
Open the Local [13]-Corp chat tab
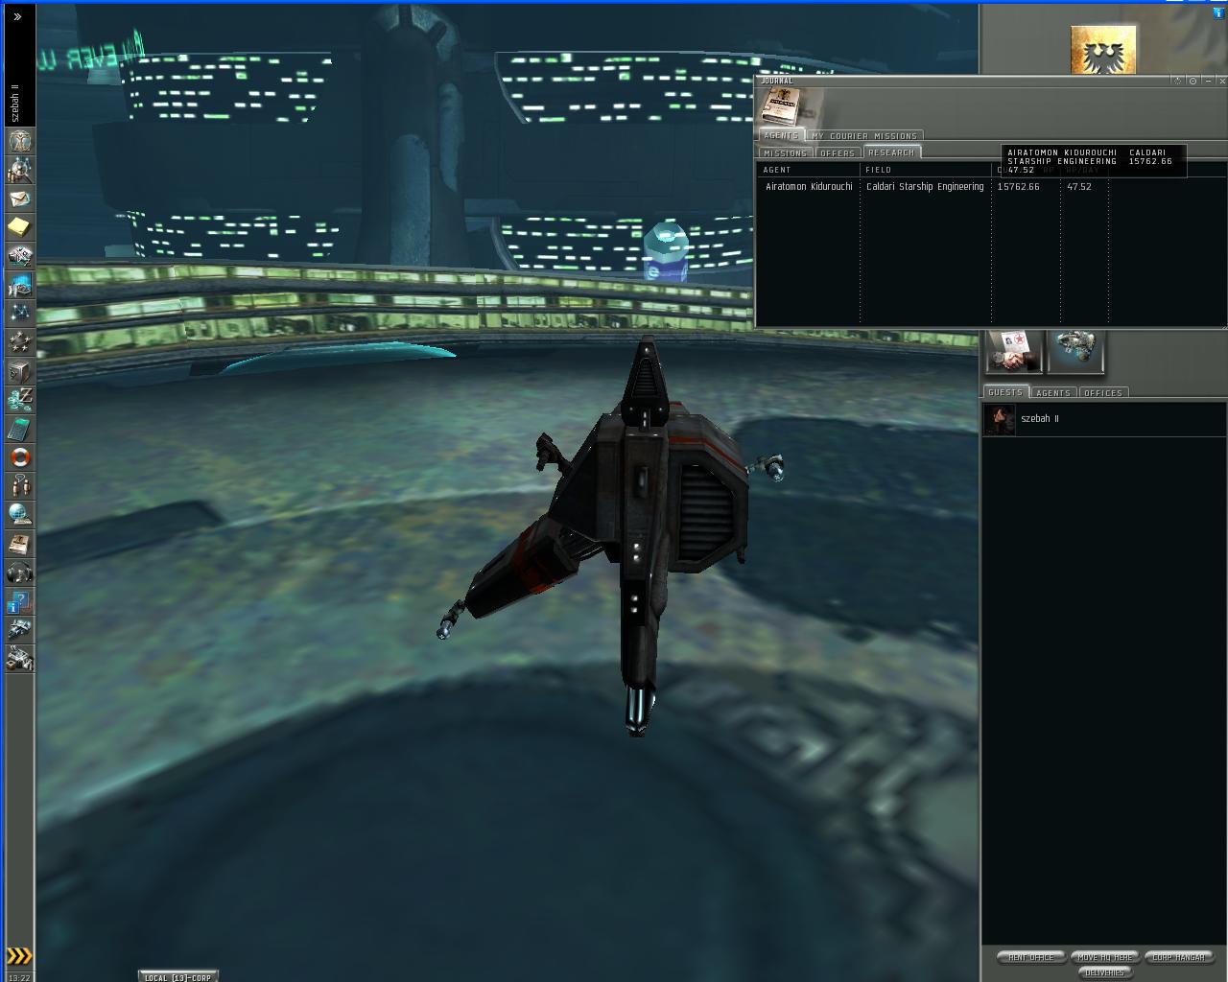click(x=177, y=977)
